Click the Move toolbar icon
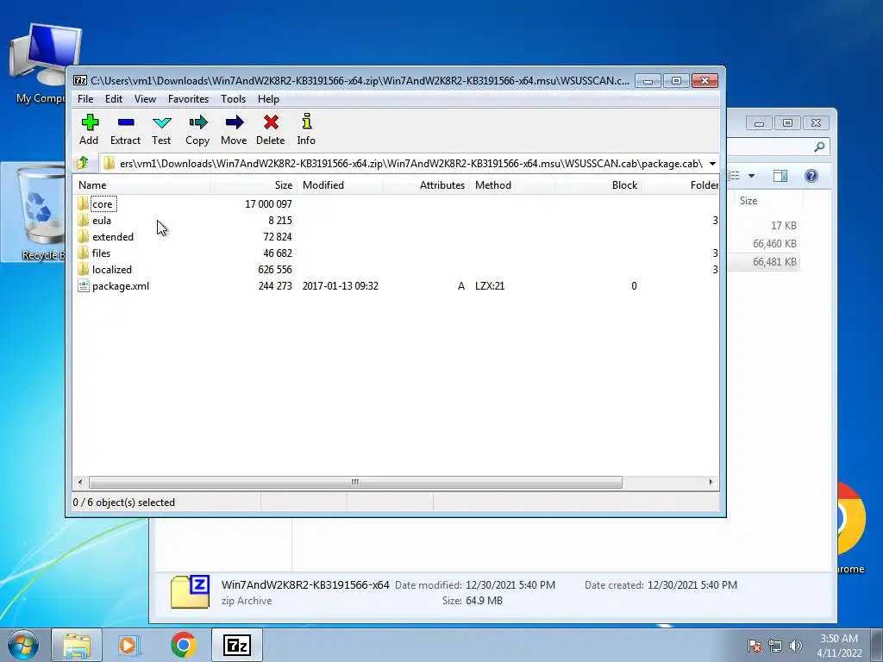 [x=235, y=122]
